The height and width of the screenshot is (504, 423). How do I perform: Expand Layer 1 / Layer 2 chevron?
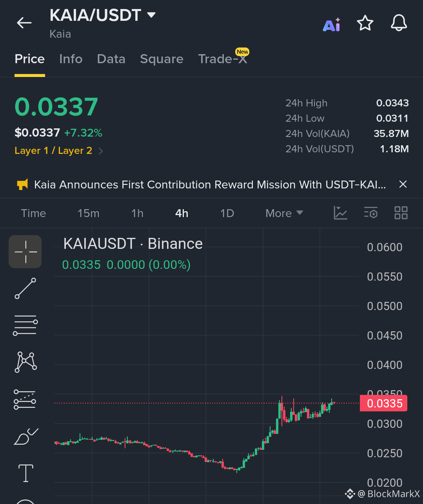coord(101,151)
